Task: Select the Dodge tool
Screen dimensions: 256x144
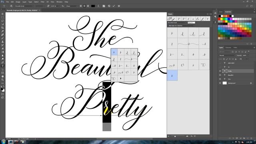Action: pos(2,59)
